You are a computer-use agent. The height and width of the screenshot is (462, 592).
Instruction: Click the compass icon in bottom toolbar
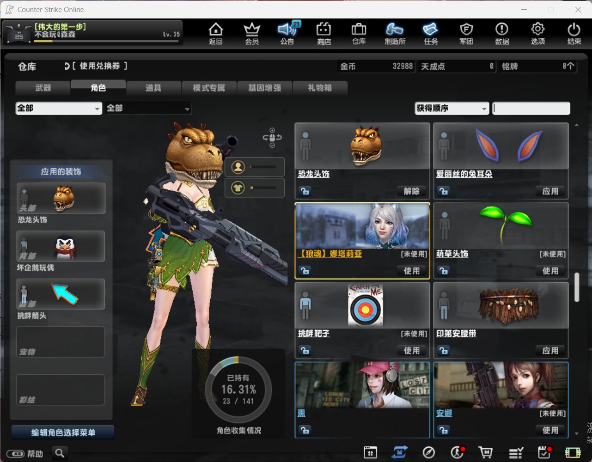(x=428, y=452)
